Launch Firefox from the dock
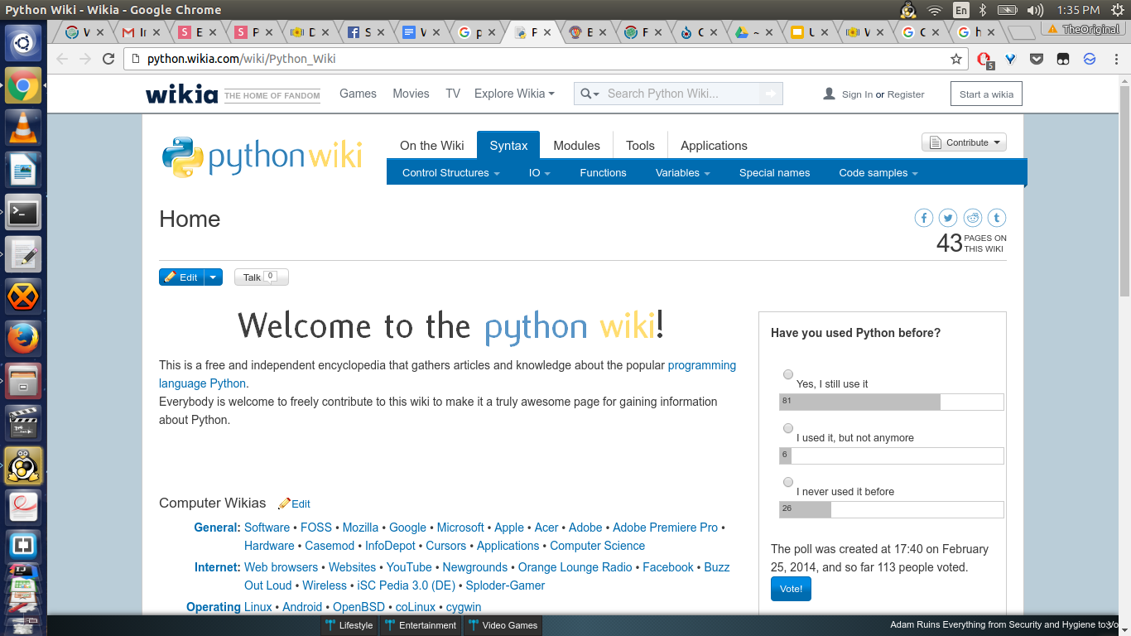Screen dimensions: 1131x636 23,339
